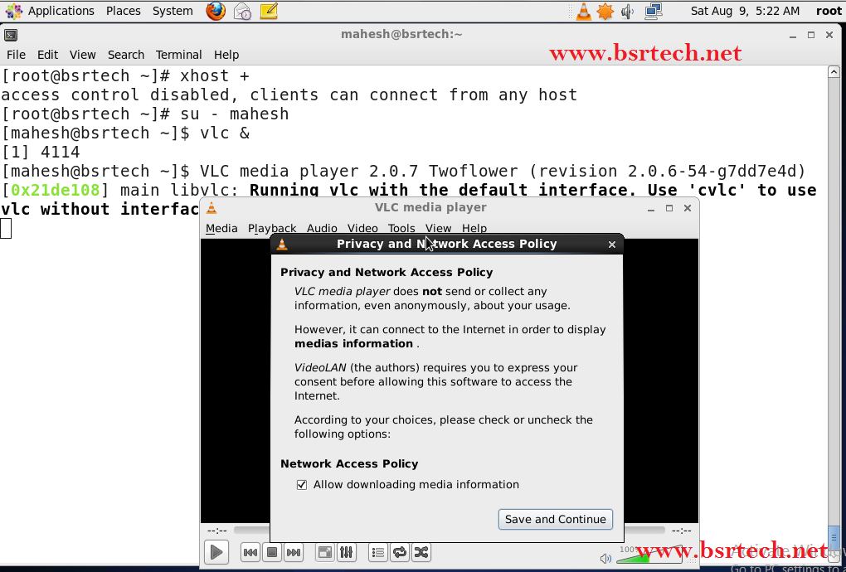Click the Save and Continue button
The width and height of the screenshot is (846, 572).
pyautogui.click(x=555, y=519)
